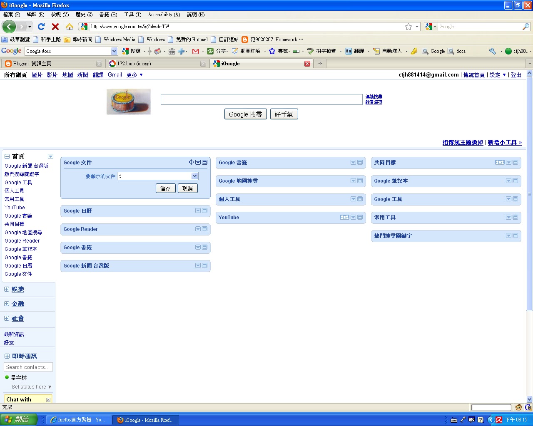Click the Windows 開始 Start button
This screenshot has height=426, width=533.
19,420
